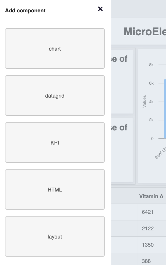Click the MicroEle dashboard heading
This screenshot has height=265, width=166.
[x=145, y=32]
